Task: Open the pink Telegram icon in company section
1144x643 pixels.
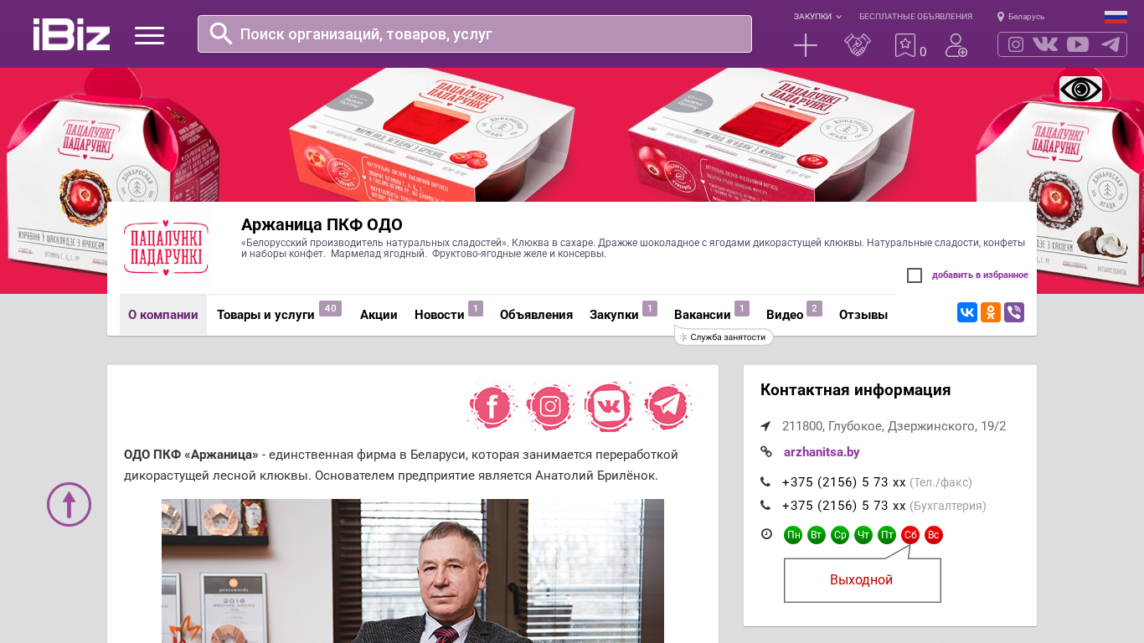Action: [x=667, y=407]
